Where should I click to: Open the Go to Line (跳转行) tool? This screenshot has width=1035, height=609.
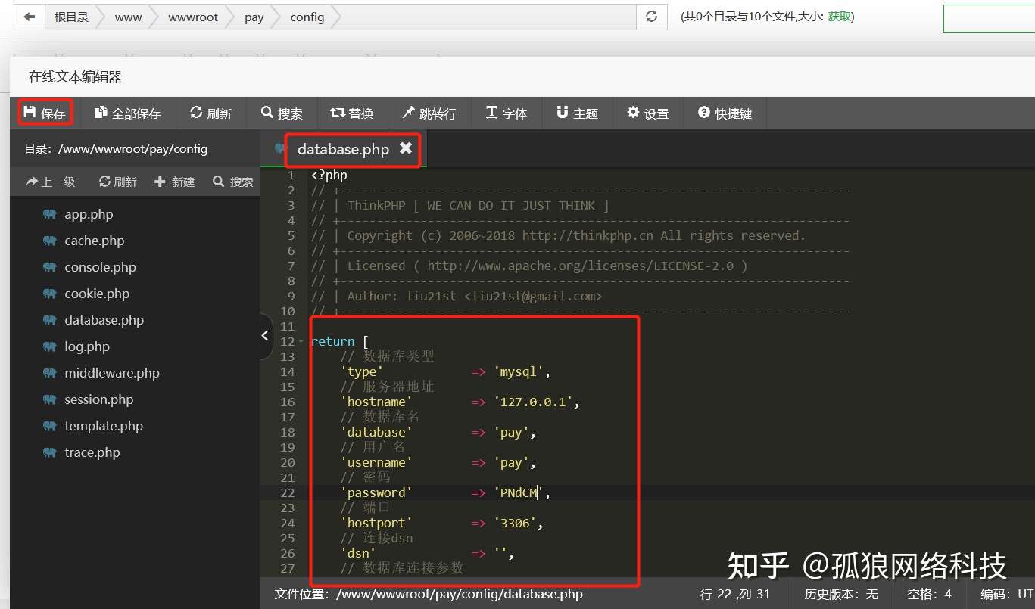pyautogui.click(x=429, y=113)
